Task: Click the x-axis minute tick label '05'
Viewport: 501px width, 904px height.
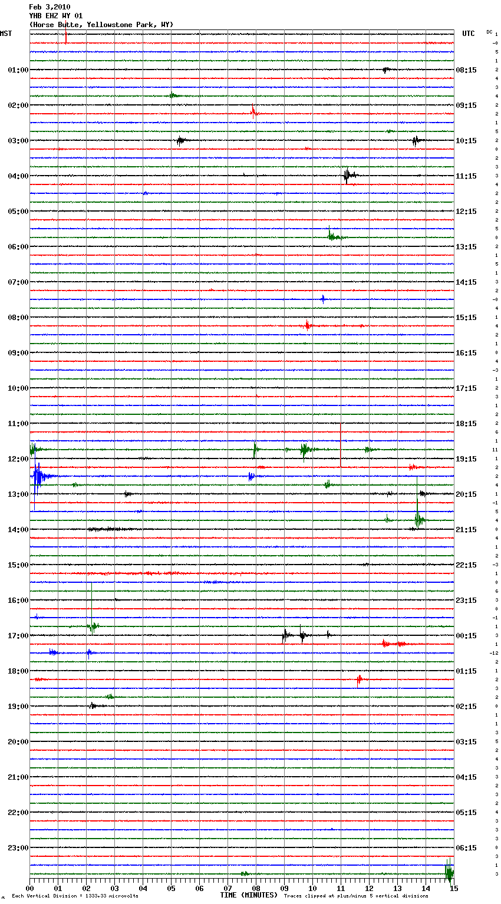Action: (171, 888)
